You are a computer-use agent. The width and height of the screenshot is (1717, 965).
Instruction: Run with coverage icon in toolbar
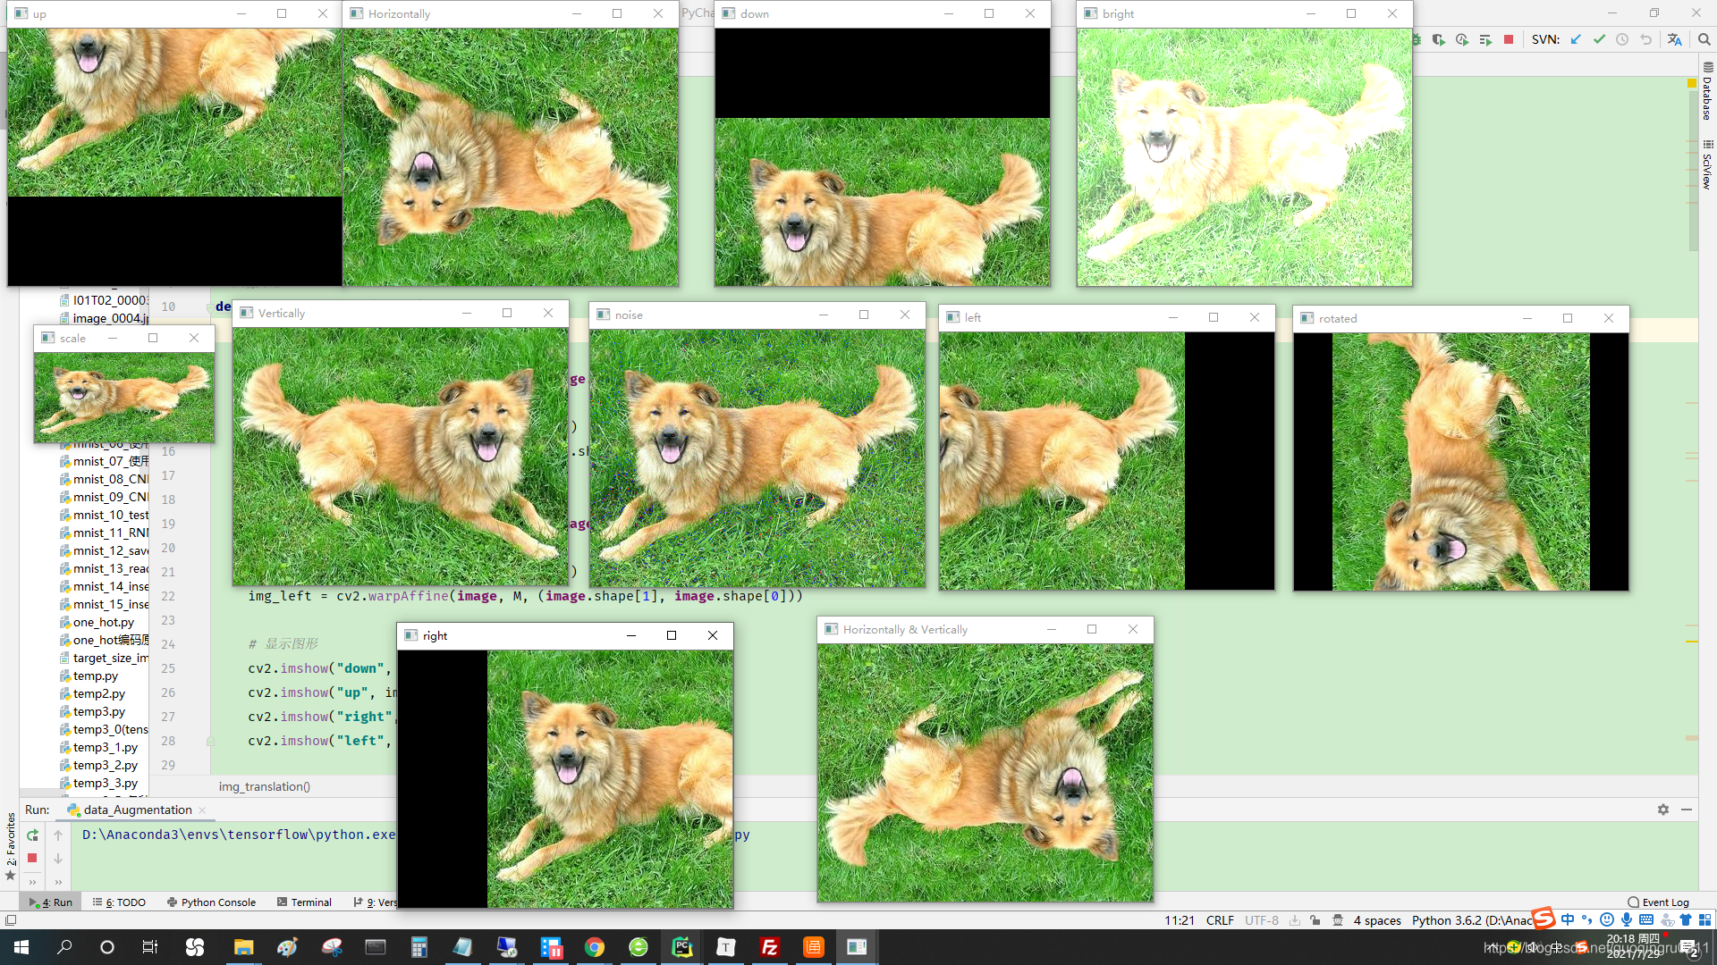1438,39
